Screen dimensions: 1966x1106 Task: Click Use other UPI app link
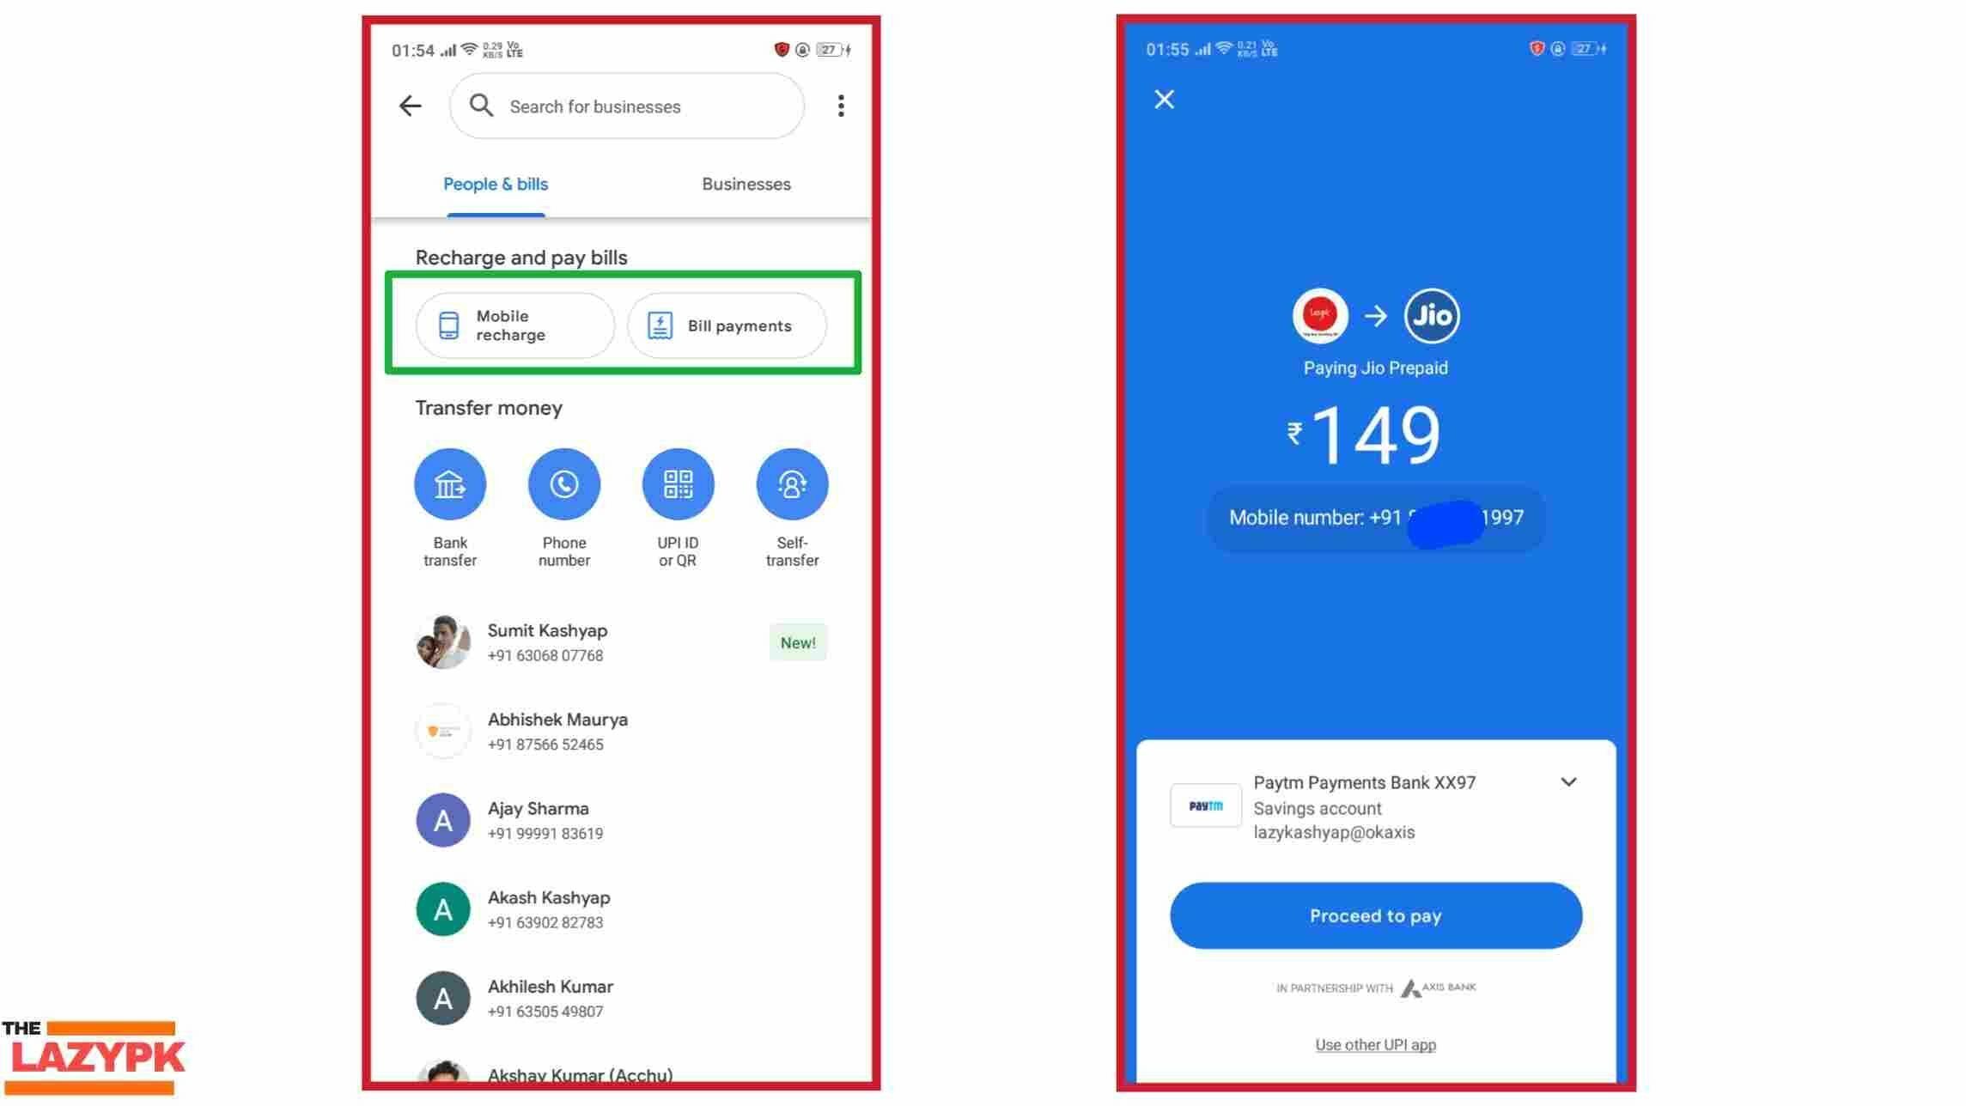click(1376, 1044)
